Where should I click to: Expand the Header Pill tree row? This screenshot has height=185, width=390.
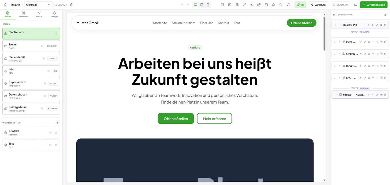336,25
